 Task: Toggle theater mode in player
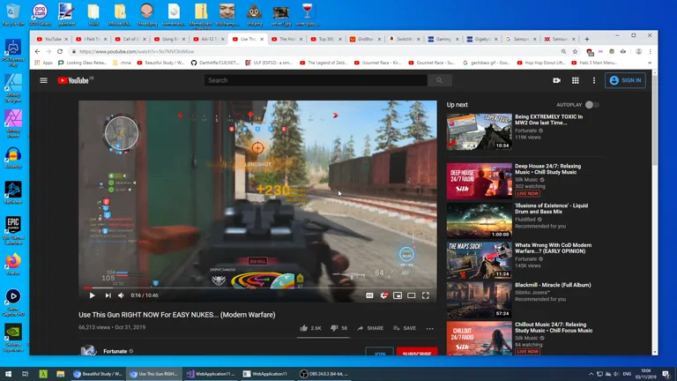tap(412, 295)
